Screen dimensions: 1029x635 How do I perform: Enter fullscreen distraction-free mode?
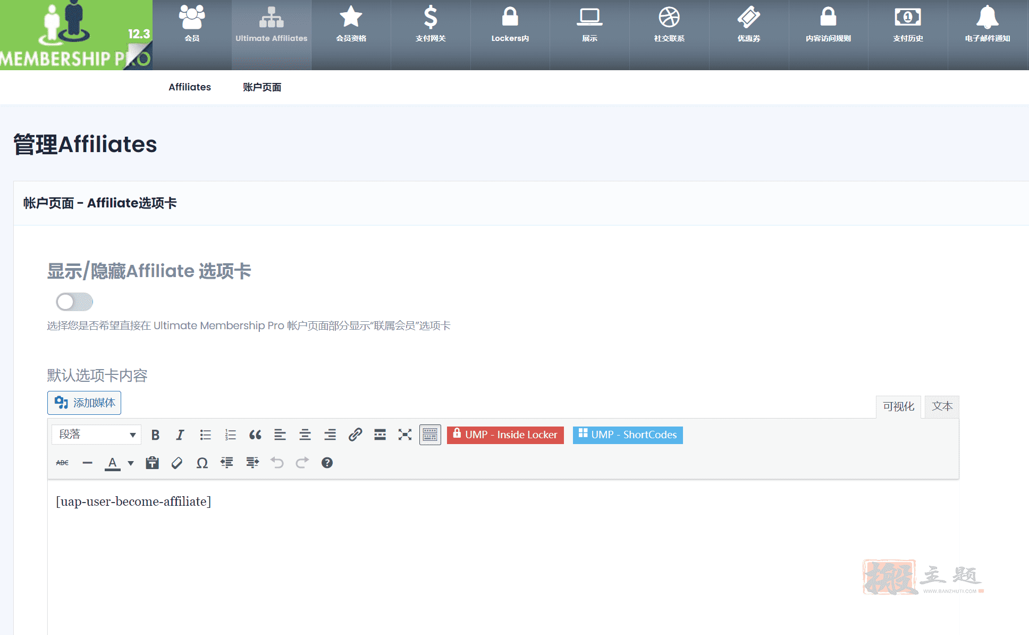[405, 435]
